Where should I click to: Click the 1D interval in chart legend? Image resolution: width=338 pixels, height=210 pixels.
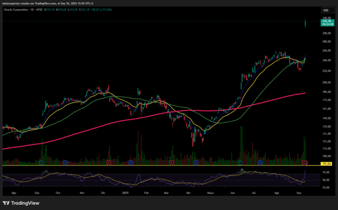[x=32, y=9]
